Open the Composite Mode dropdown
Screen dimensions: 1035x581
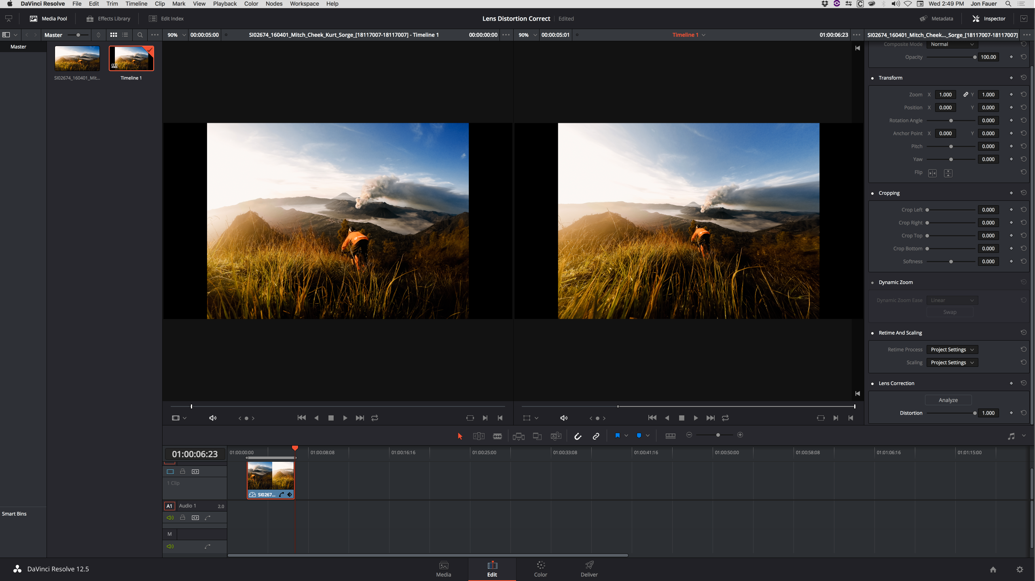(x=952, y=44)
